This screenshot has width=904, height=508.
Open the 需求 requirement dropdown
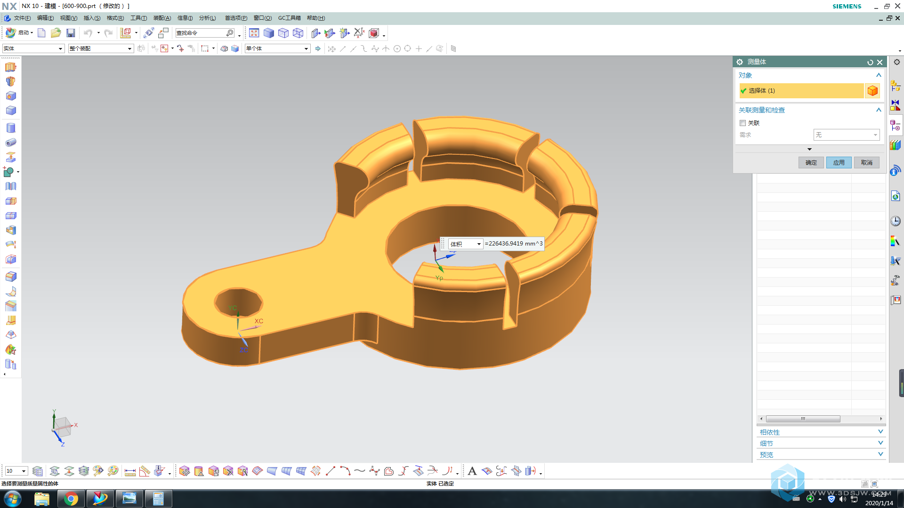coord(846,135)
